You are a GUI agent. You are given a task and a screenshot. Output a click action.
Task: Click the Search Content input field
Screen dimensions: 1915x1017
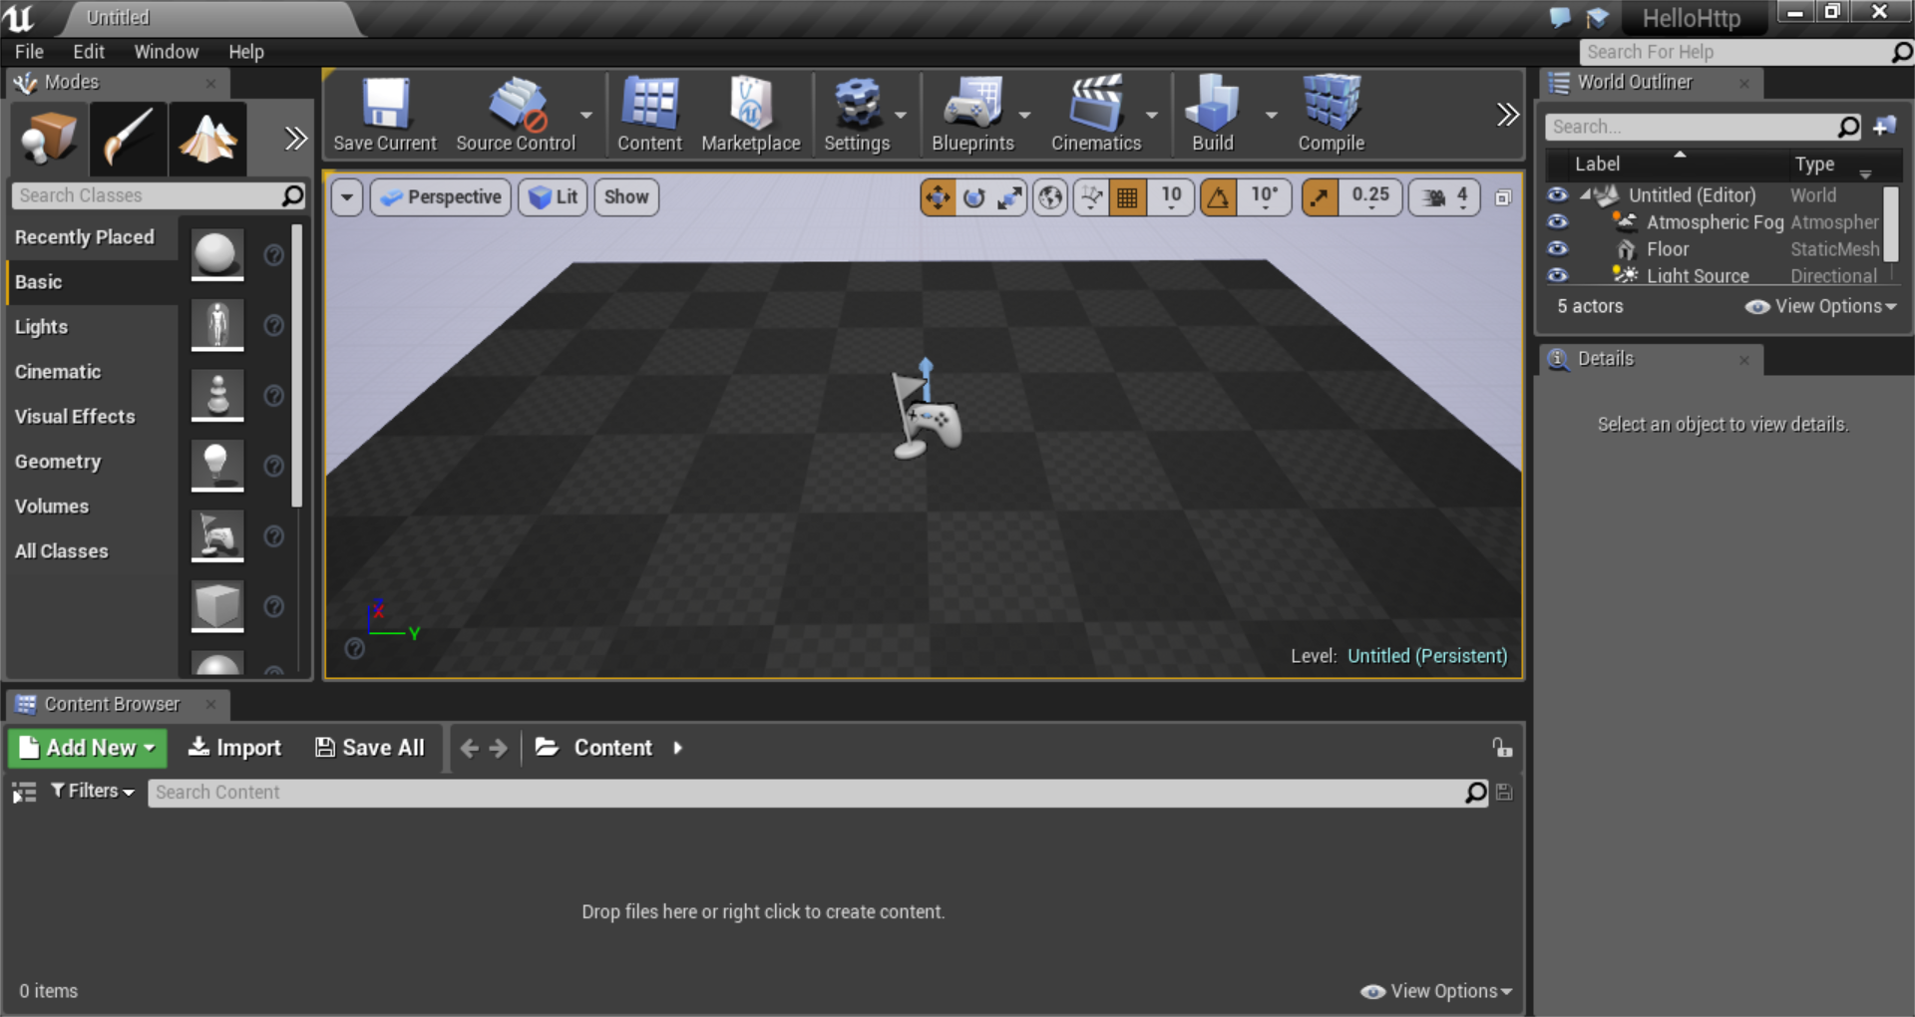(x=806, y=793)
